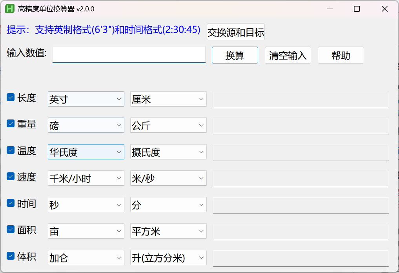Viewport: 399px width, 273px height.
Task: Toggle the 重量 checkbox
Action: (11, 124)
